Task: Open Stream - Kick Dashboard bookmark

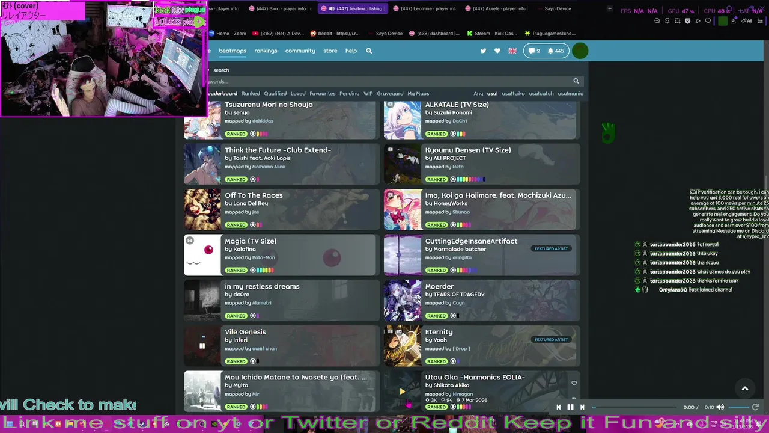Action: [491, 34]
